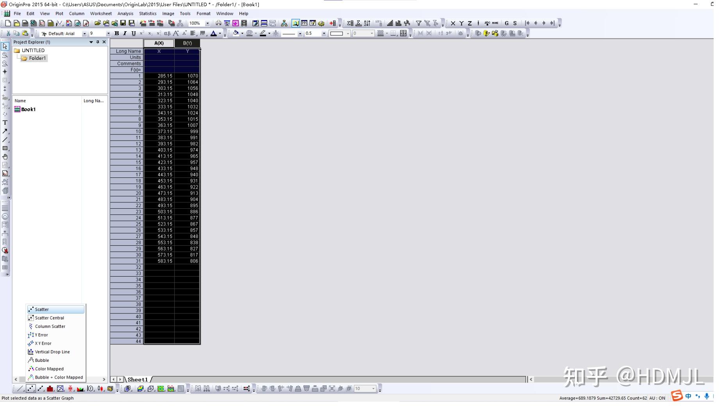
Task: Open the Plot menu
Action: (x=59, y=14)
